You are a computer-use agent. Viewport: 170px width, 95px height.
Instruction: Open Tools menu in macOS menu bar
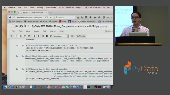pos(61,7)
